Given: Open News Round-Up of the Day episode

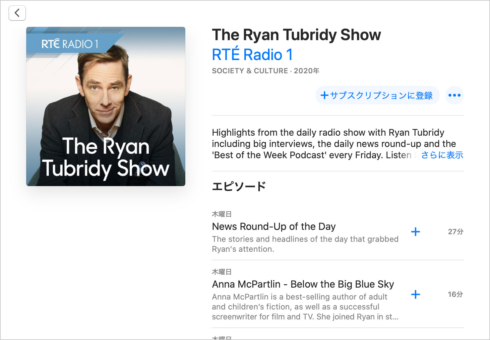Looking at the screenshot, I should coord(274,227).
